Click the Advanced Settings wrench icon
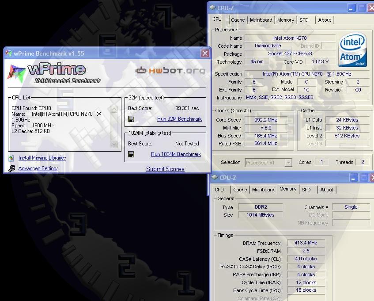The height and width of the screenshot is (301, 374). coord(11,168)
